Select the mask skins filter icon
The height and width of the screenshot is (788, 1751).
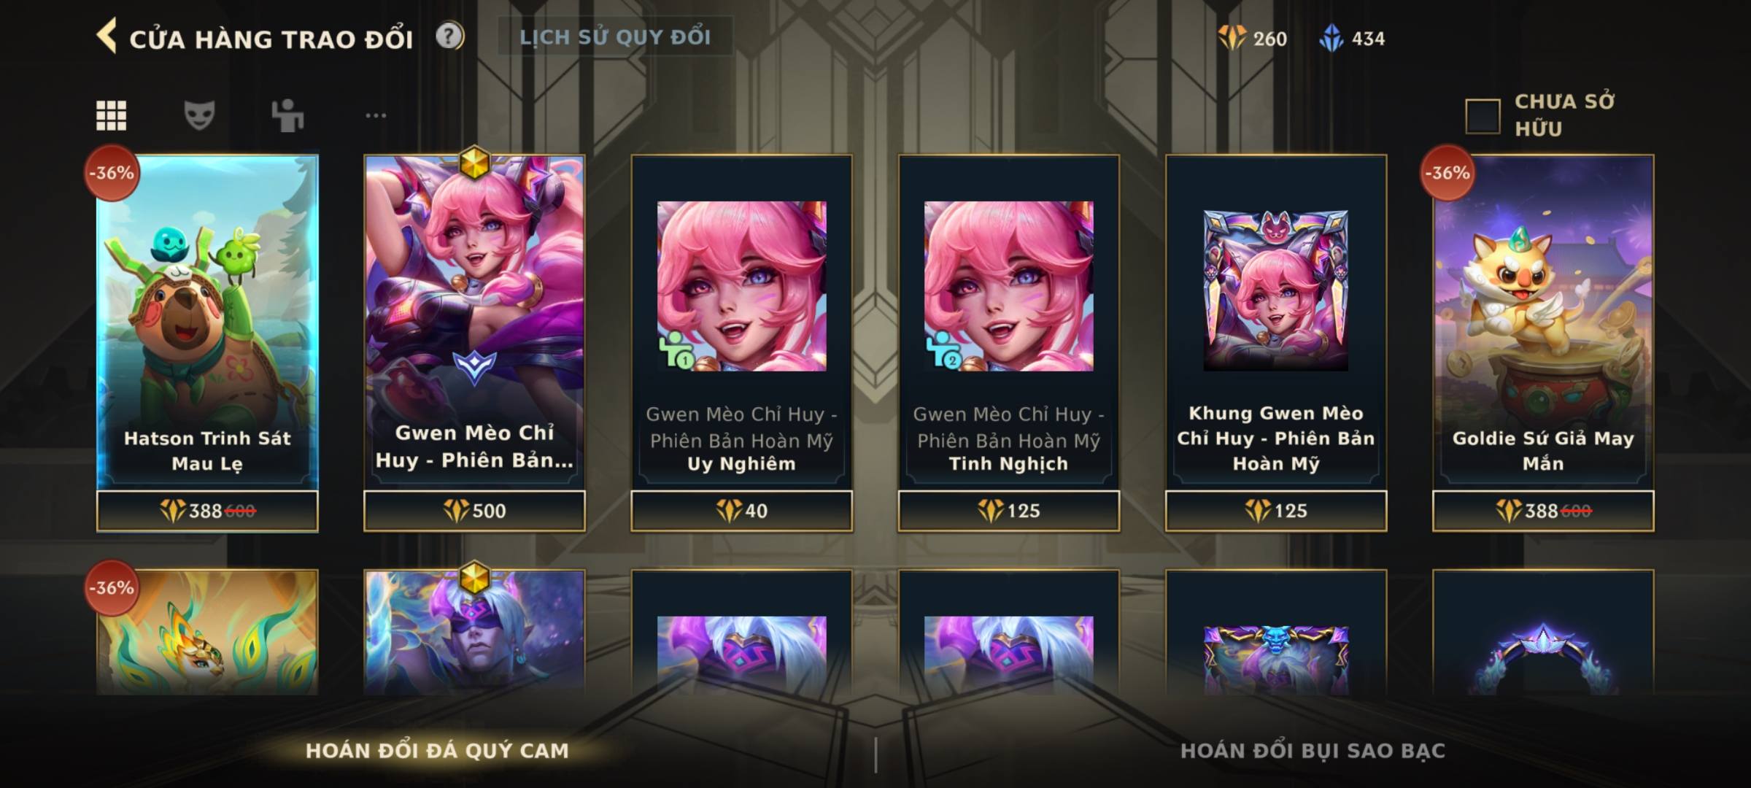point(199,115)
